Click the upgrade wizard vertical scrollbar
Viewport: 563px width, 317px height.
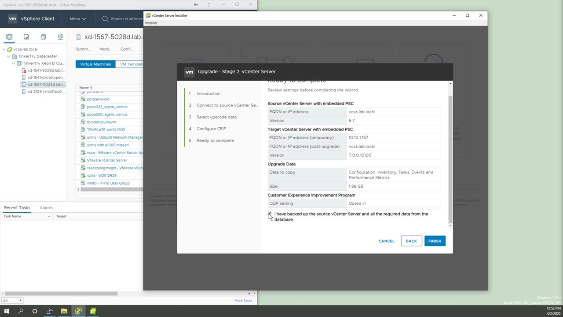click(450, 158)
